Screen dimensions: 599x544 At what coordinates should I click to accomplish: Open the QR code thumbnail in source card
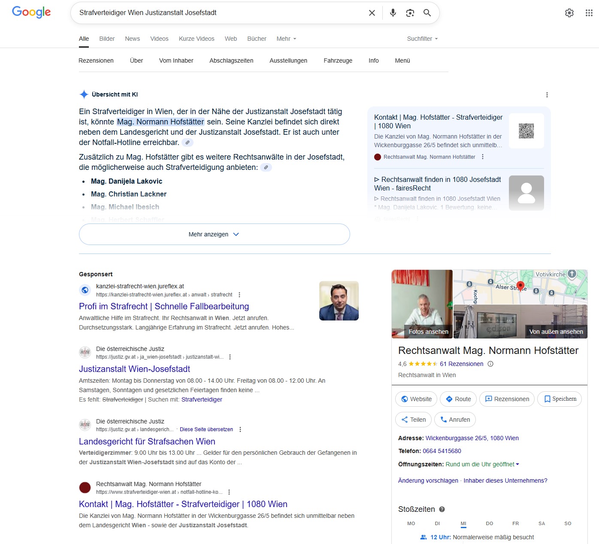coord(526,131)
